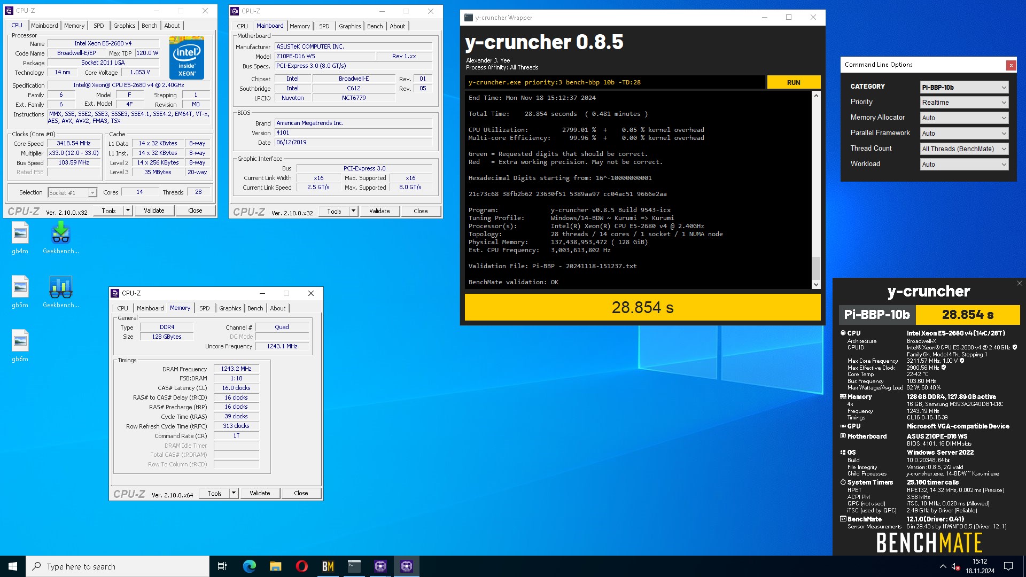Click Close in the CPU-Z CPU window
This screenshot has height=577, width=1026.
(195, 210)
